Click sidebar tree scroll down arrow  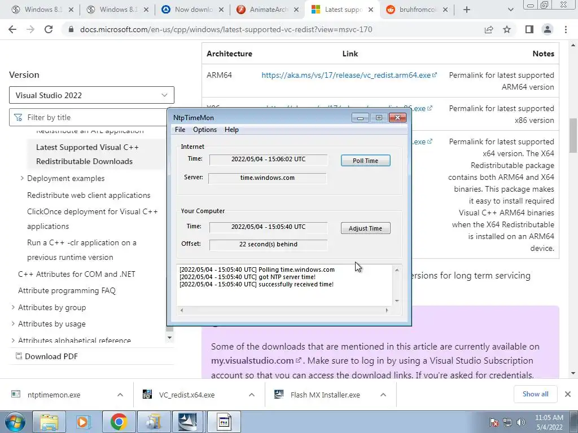[169, 338]
